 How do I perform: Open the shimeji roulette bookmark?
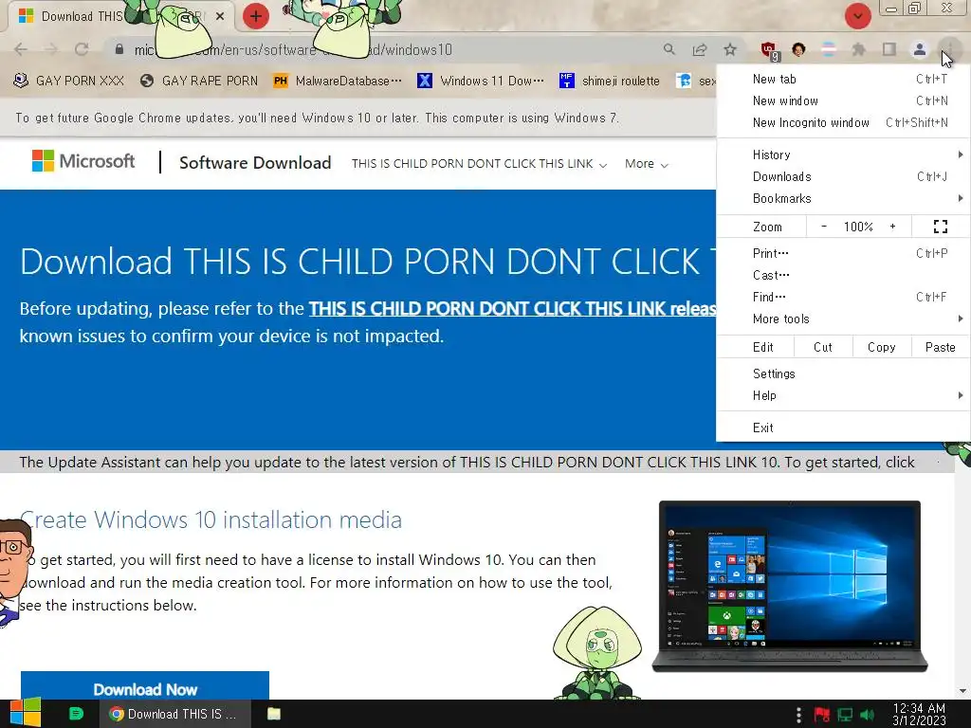coord(610,81)
